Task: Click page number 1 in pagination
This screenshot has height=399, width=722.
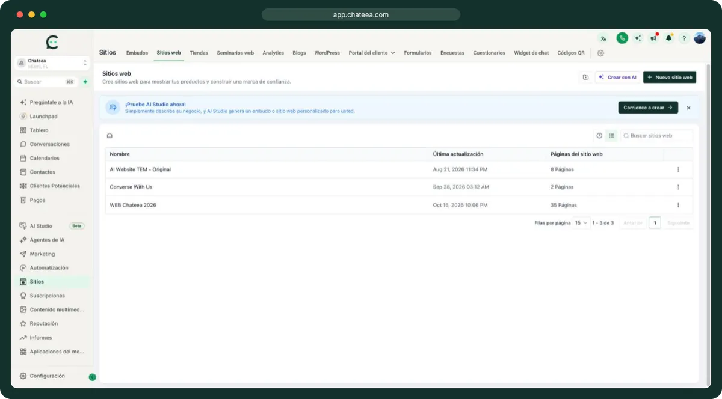Action: pyautogui.click(x=655, y=223)
